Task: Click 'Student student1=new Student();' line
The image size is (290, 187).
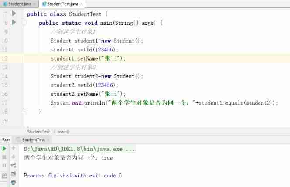Action: pyautogui.click(x=97, y=41)
